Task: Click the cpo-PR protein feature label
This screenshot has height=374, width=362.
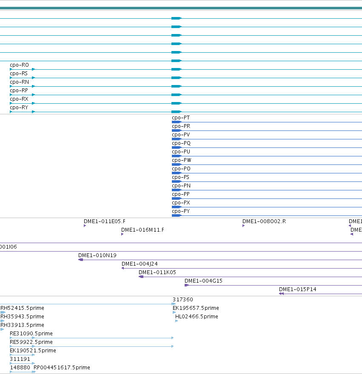Action: click(x=181, y=126)
